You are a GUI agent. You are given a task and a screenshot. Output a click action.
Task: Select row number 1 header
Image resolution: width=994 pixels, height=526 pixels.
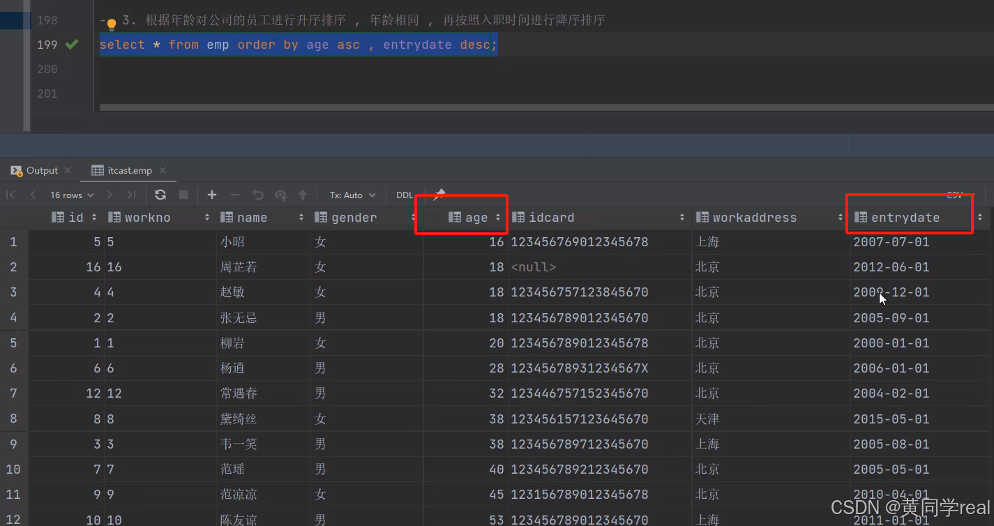13,242
